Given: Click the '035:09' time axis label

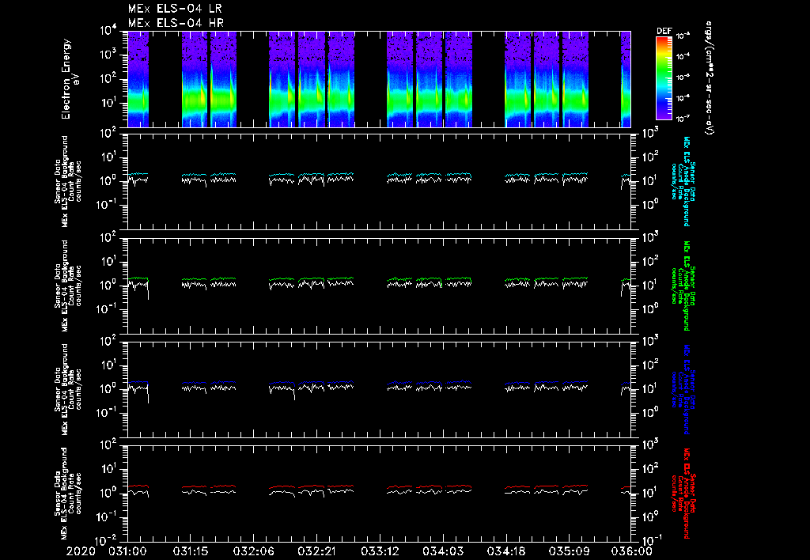Looking at the screenshot, I should tap(570, 551).
